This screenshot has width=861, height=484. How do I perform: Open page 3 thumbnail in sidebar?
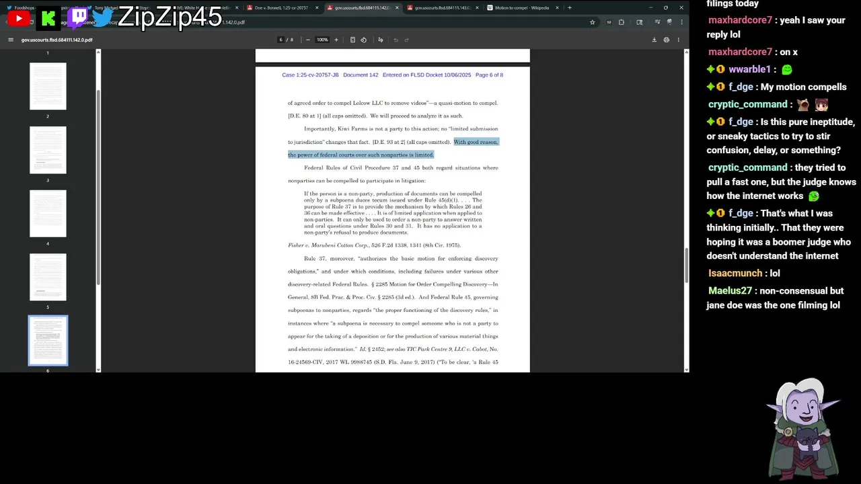coord(48,150)
